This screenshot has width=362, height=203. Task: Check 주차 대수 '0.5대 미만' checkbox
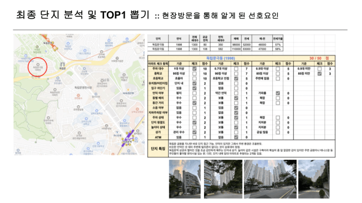click(x=319, y=68)
